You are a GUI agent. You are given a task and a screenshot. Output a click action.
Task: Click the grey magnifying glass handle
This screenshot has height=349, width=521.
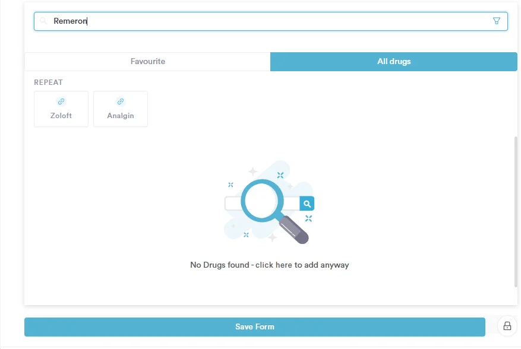(295, 229)
